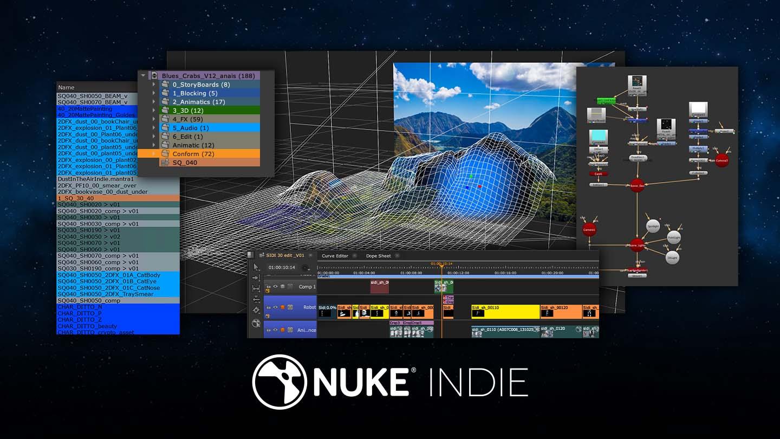Screen dimensions: 780x439
Task: Click the globe icon at the bottom of timeline tools
Action: click(x=256, y=323)
